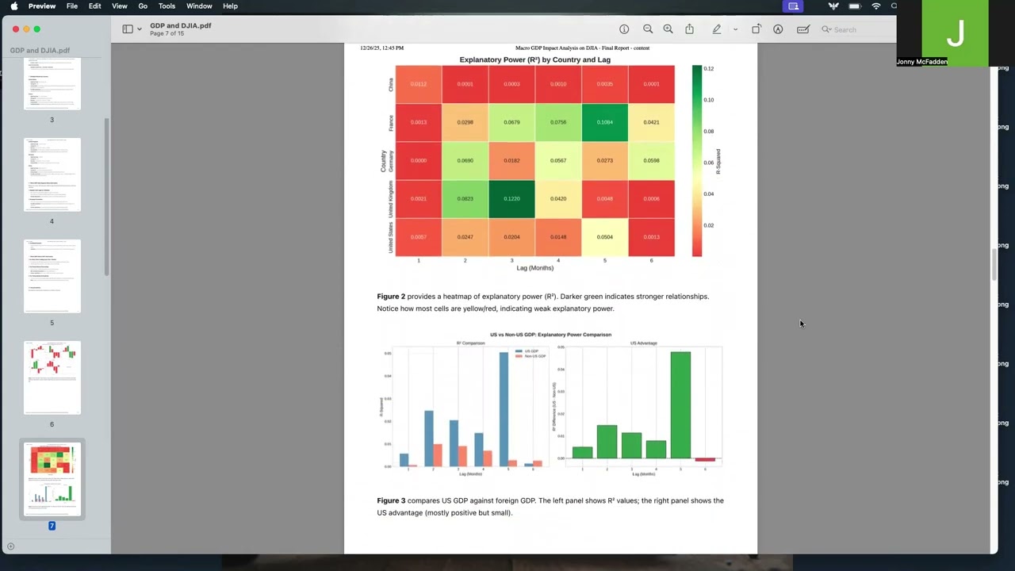Image resolution: width=1015 pixels, height=571 pixels.
Task: Open sidebar view options chevron
Action: pyautogui.click(x=140, y=29)
